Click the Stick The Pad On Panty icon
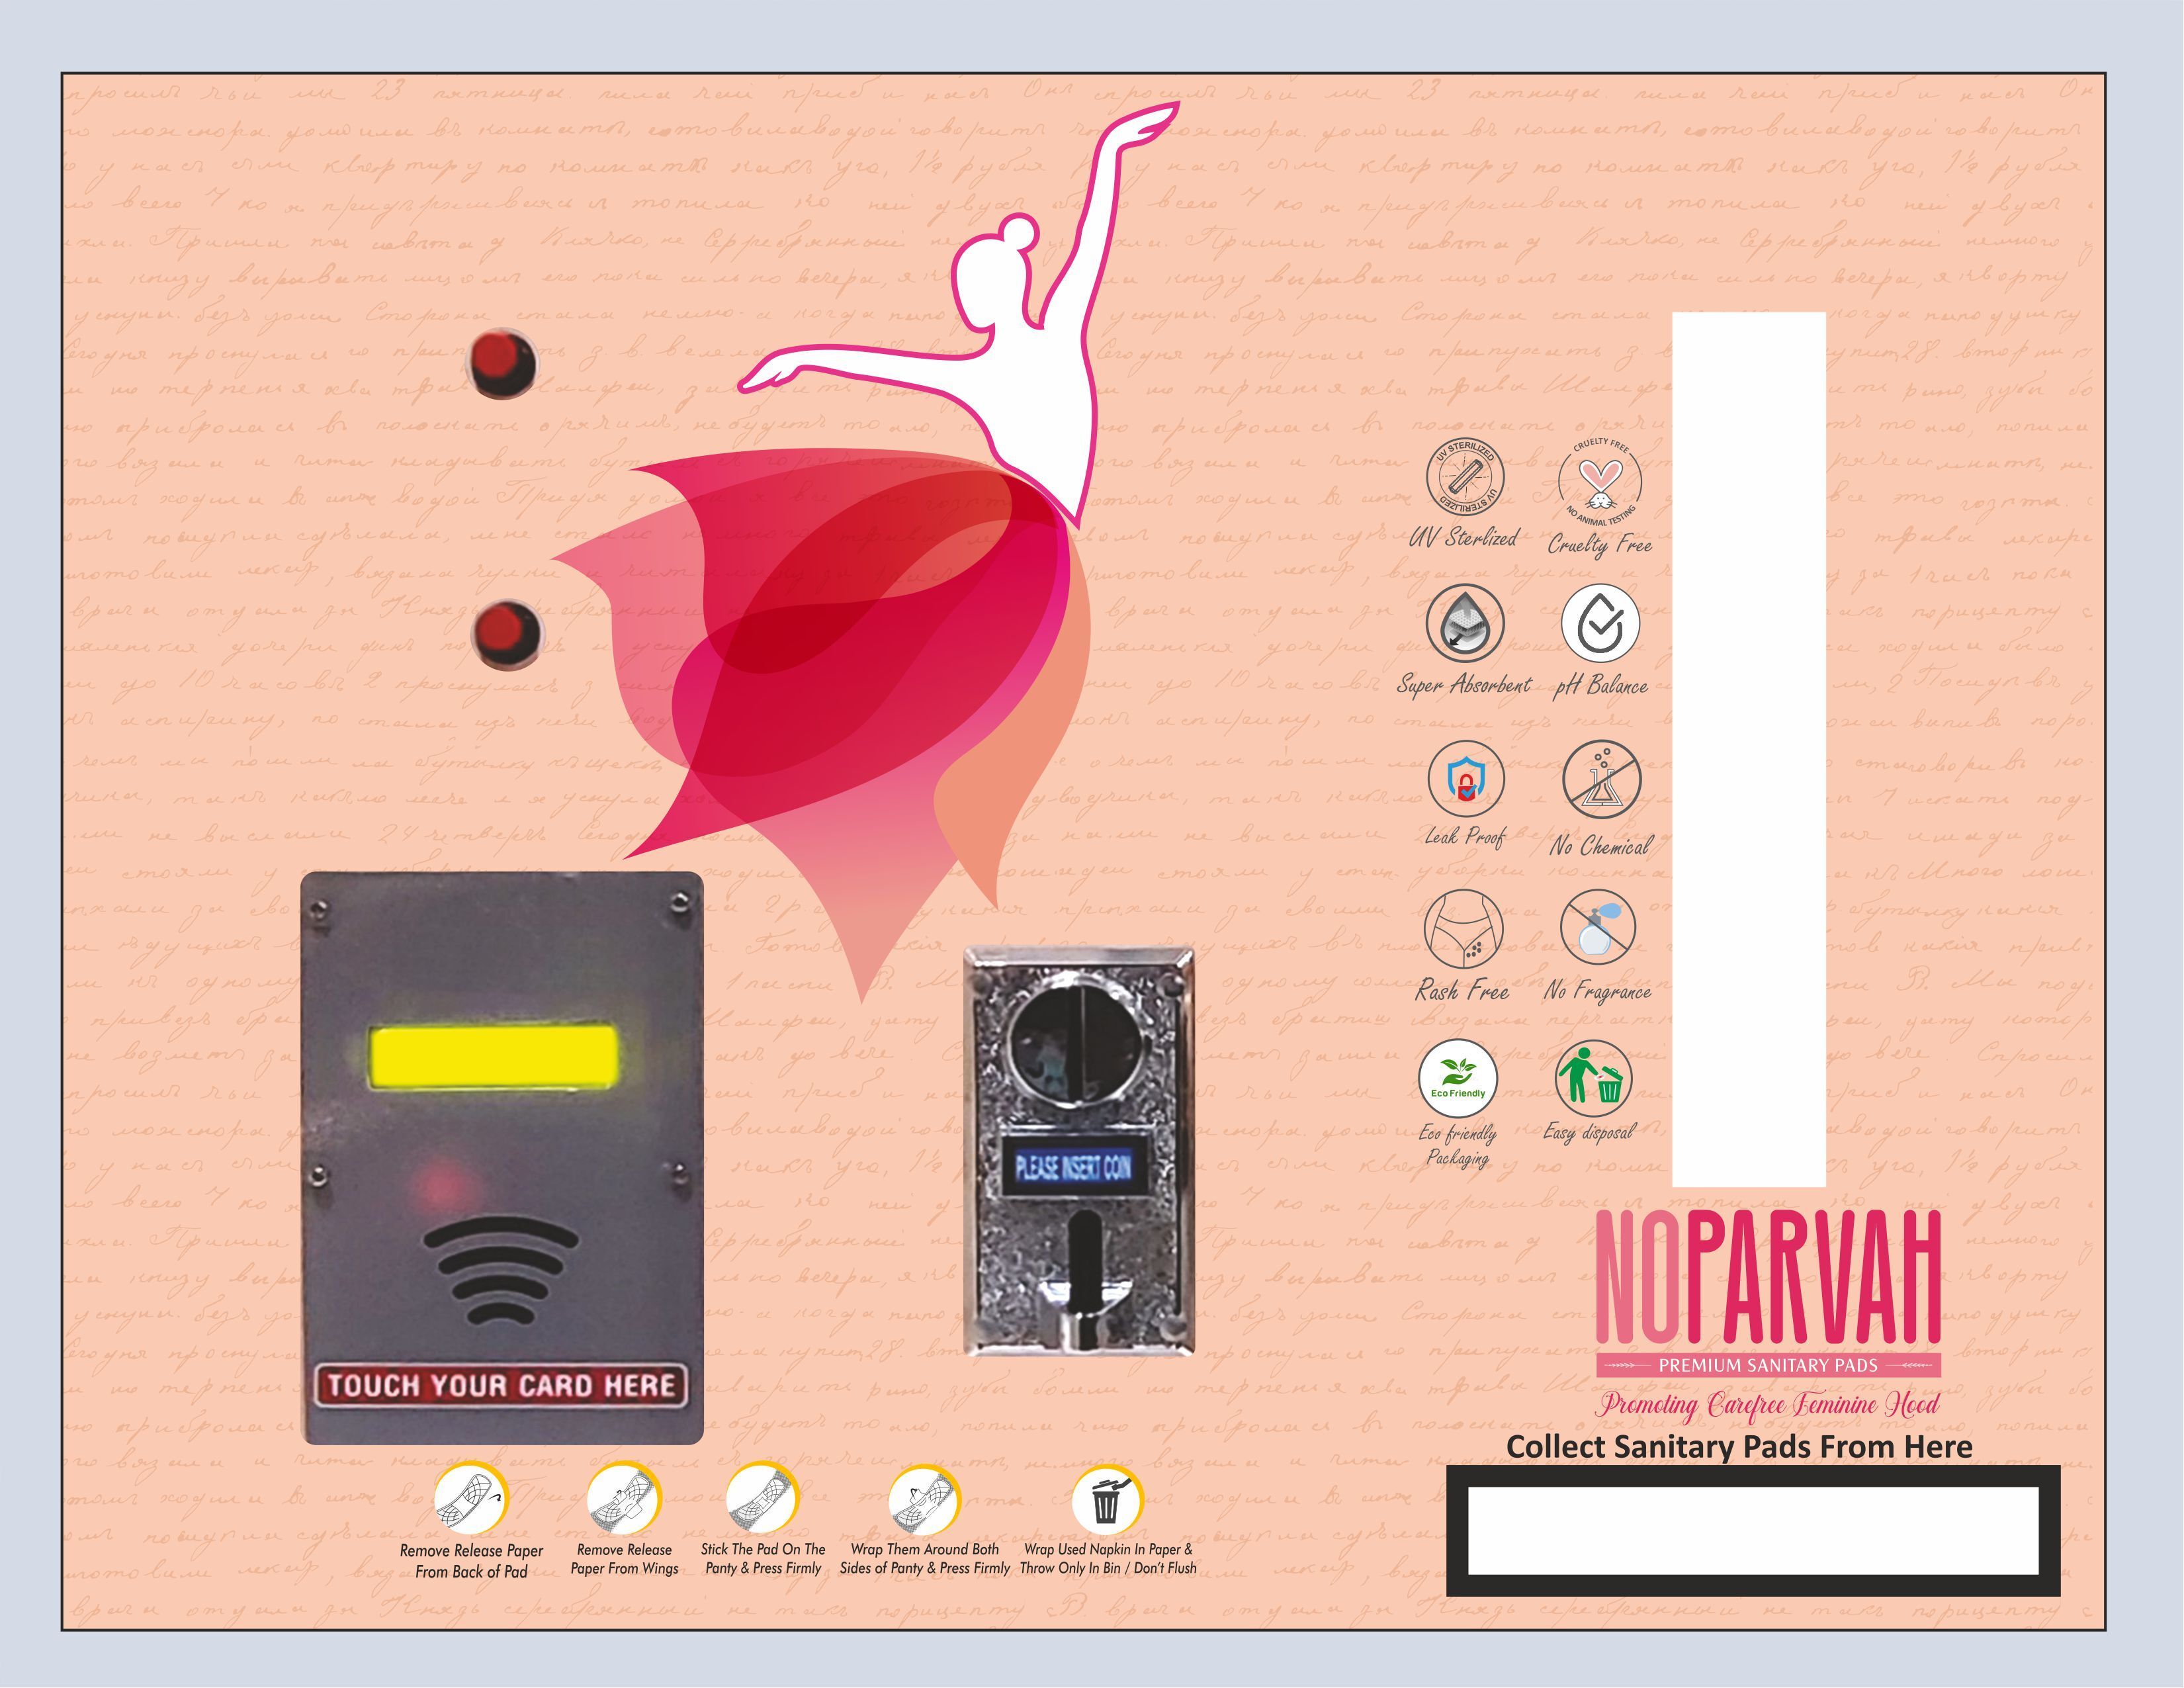Screen dimensions: 2184x1688 click(x=763, y=1497)
